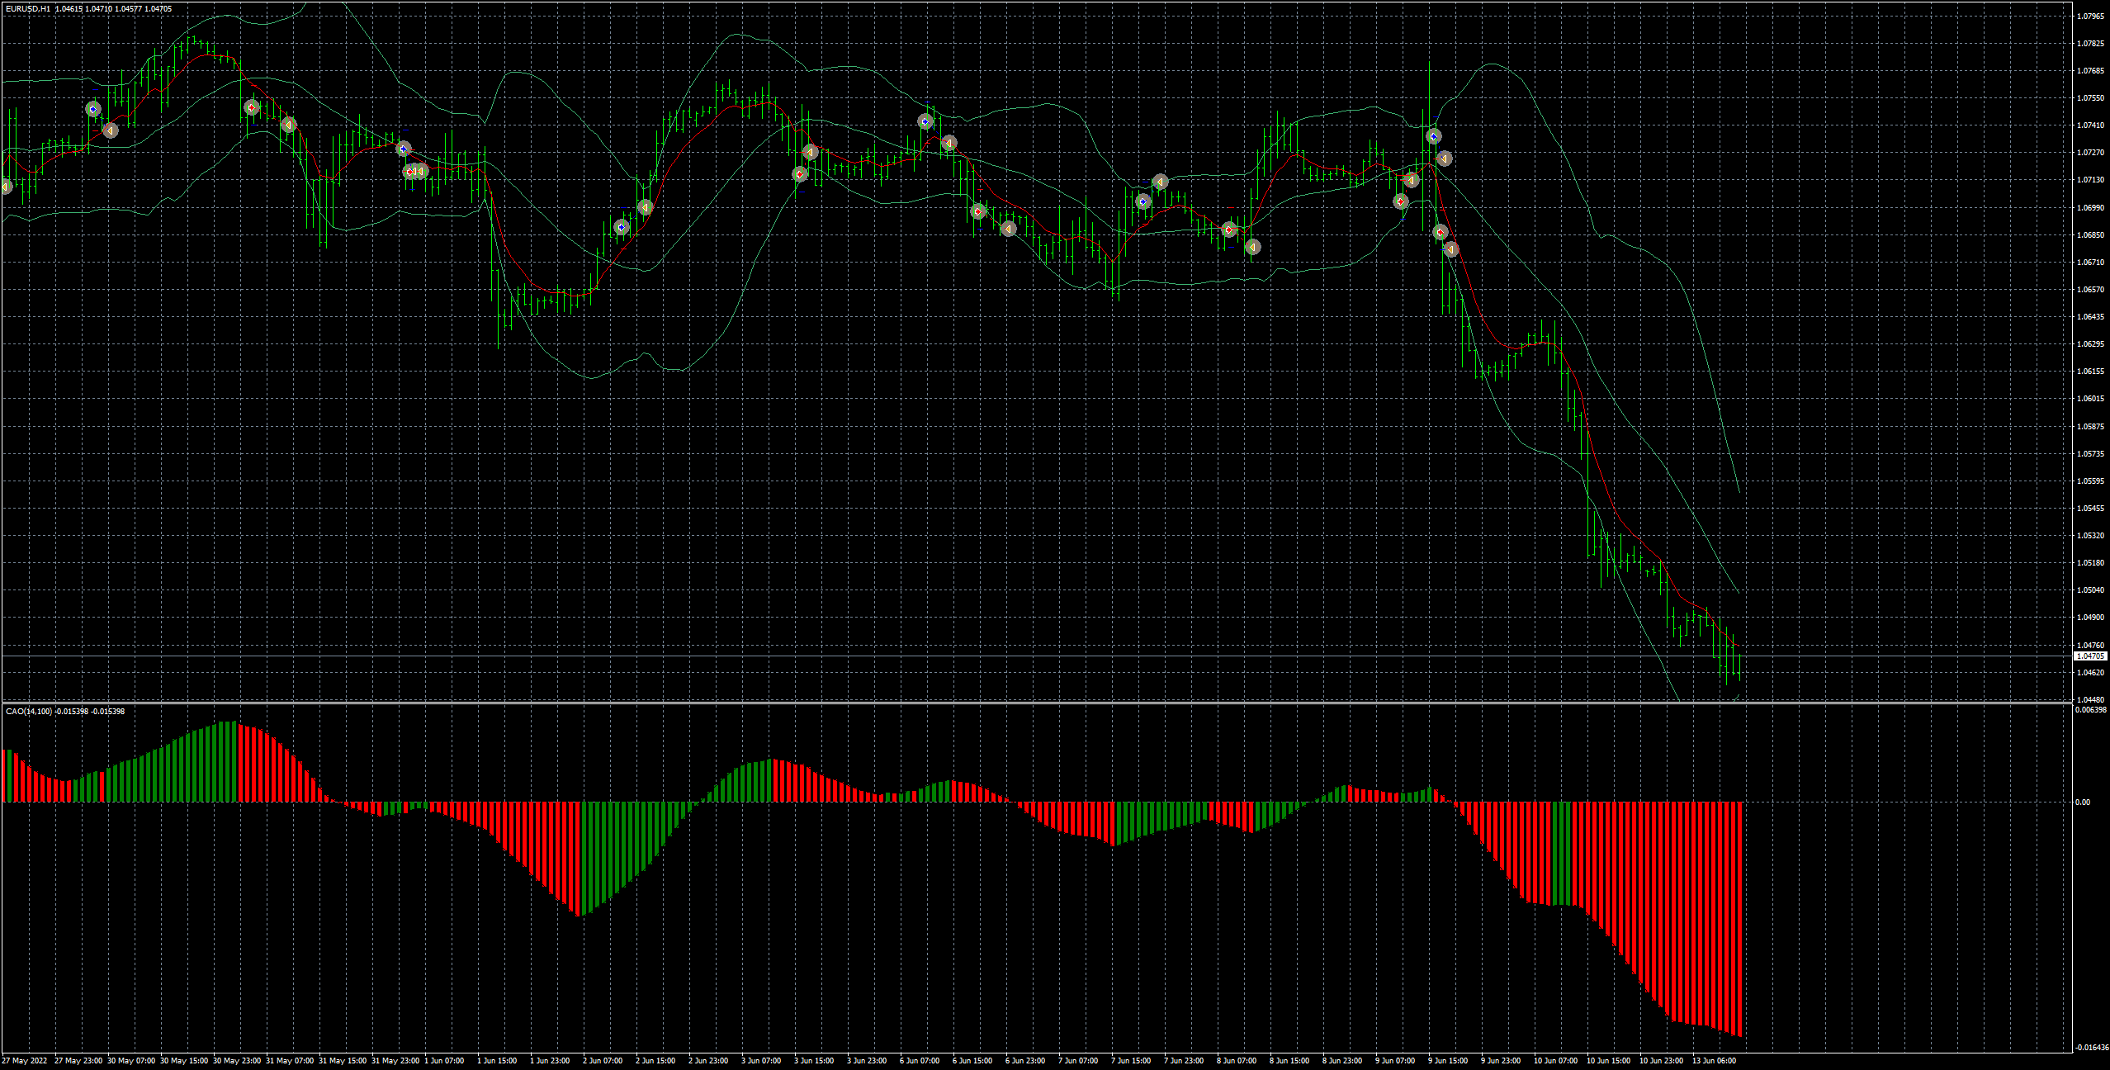
Task: Click the tallest green histogram bar on 30 May
Action: 234,762
